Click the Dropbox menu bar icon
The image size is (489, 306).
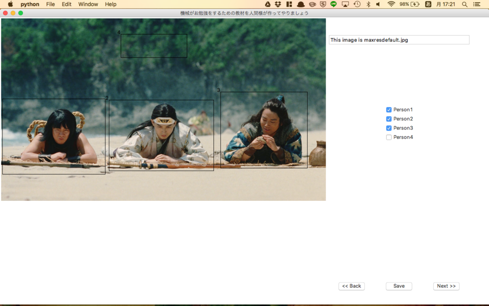278,4
